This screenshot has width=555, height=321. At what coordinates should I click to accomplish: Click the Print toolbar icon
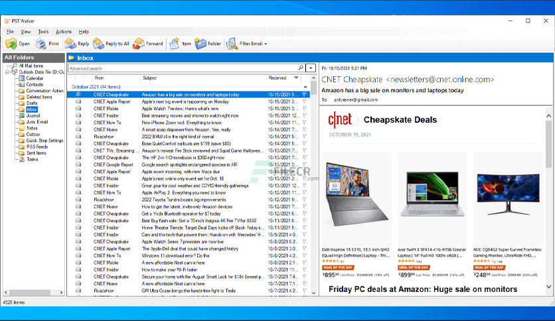click(41, 44)
